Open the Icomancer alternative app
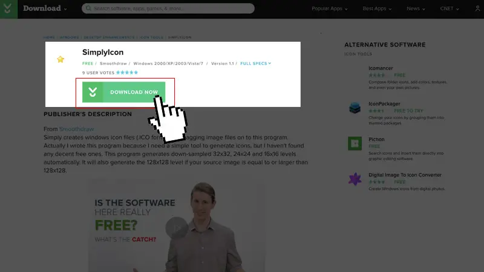The image size is (484, 272). (x=381, y=68)
